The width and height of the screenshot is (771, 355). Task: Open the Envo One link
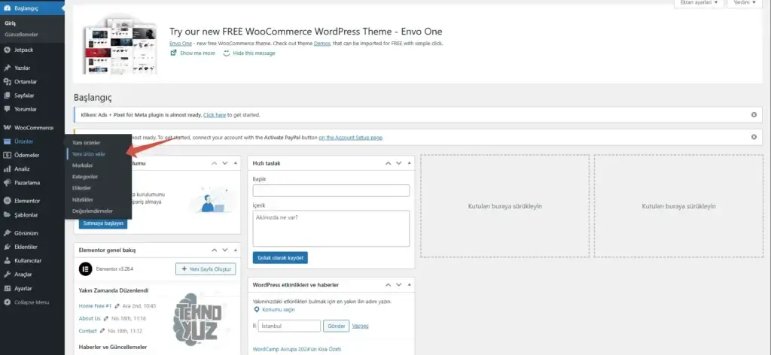pyautogui.click(x=181, y=43)
